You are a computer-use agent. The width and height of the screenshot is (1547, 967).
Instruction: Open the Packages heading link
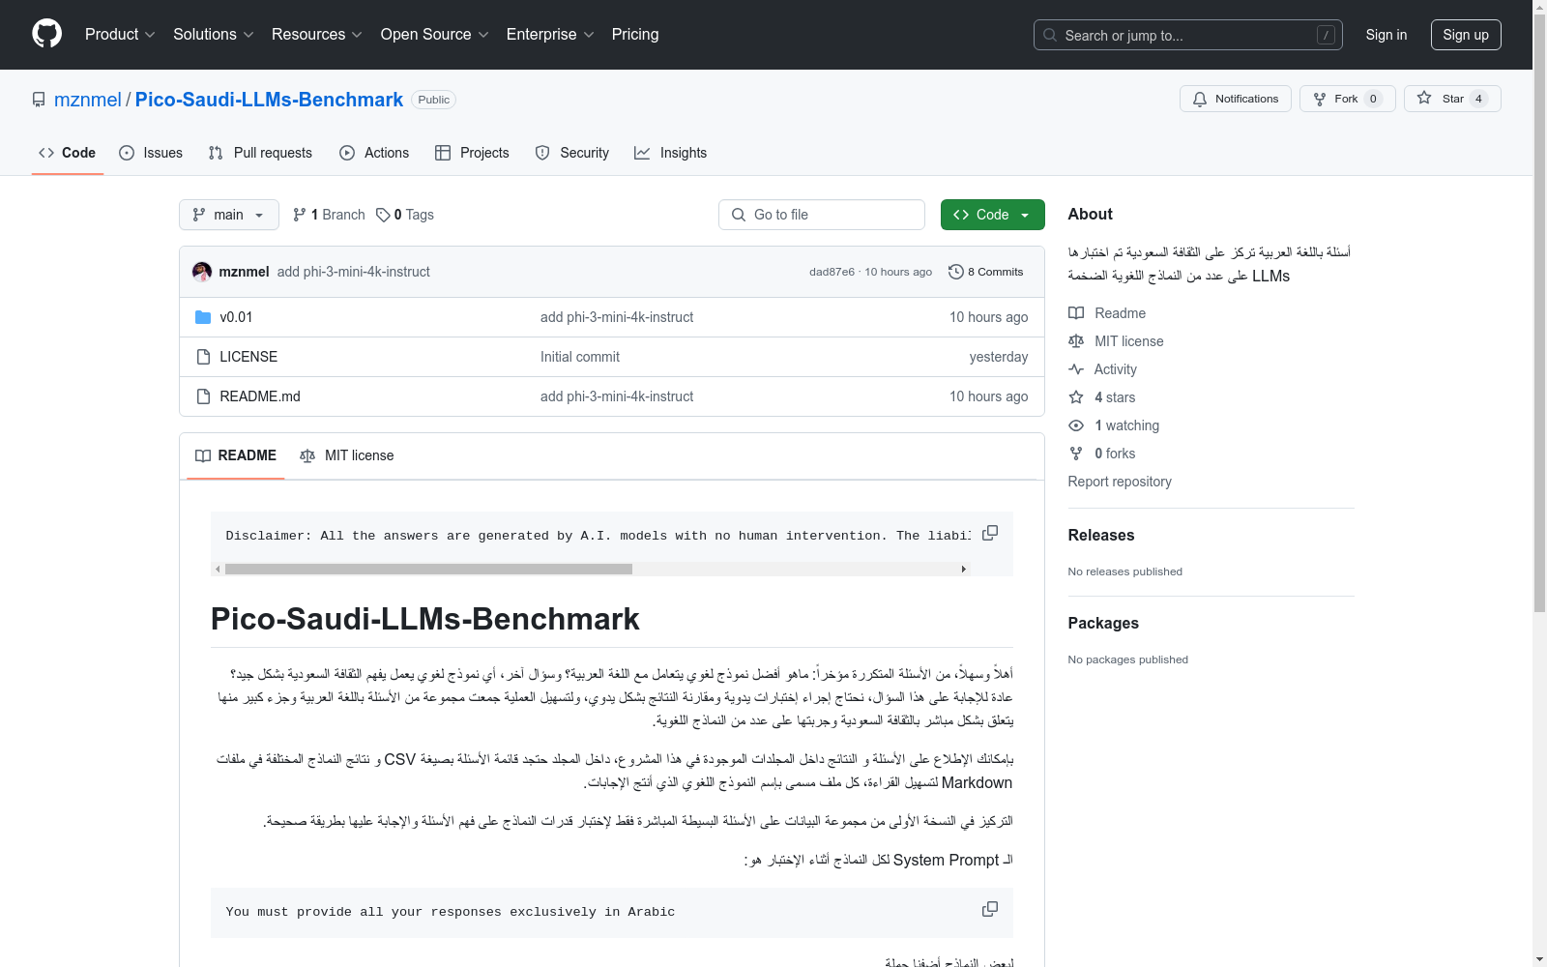click(1103, 623)
